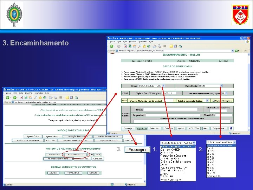
Task: Click Agenda Diária button in menu window
Action: (33, 137)
